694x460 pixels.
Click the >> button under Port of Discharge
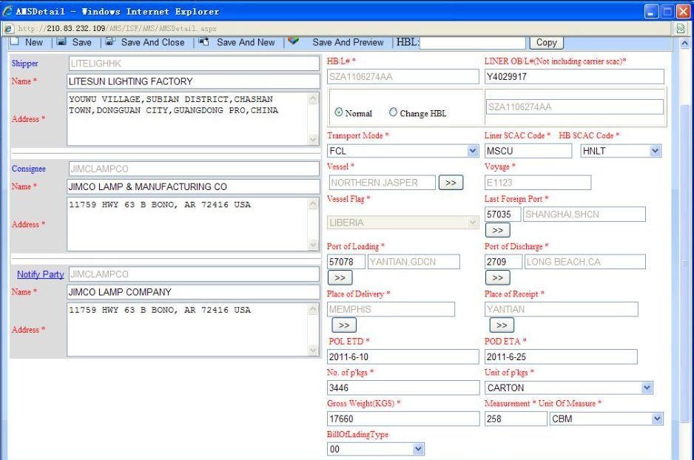(x=498, y=278)
